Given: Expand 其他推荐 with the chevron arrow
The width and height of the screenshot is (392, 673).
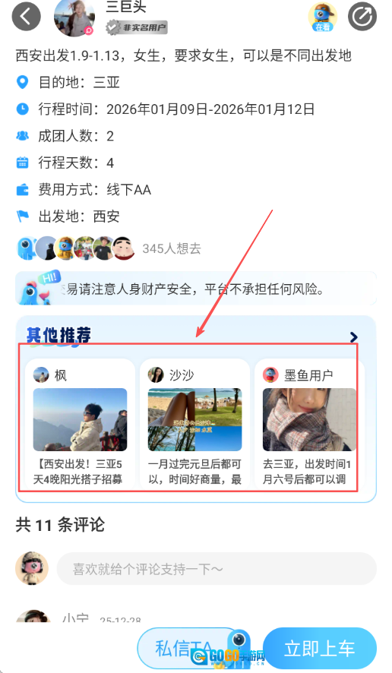Looking at the screenshot, I should (354, 337).
